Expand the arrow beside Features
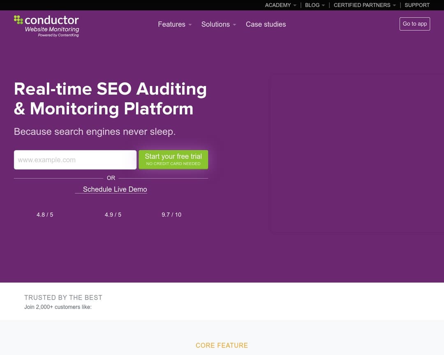 click(x=190, y=25)
